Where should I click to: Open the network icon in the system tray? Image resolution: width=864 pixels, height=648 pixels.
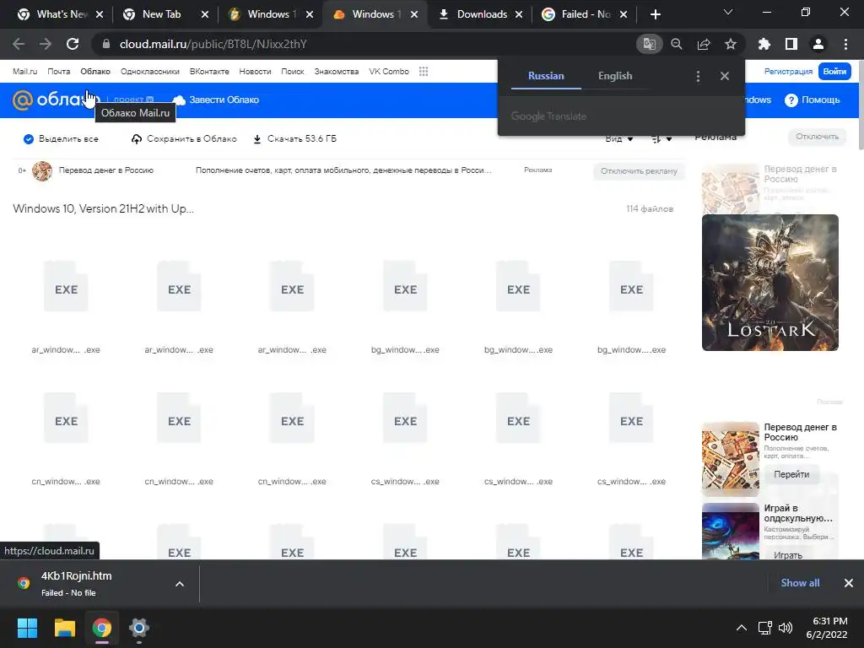(x=764, y=628)
